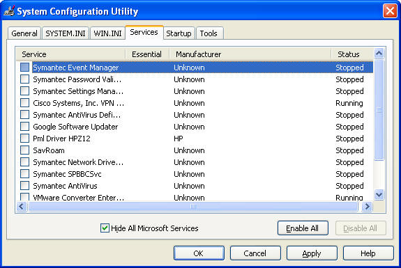The height and width of the screenshot is (268, 401).
Task: Click the horizontal scrollbar thumb
Action: tap(193, 206)
